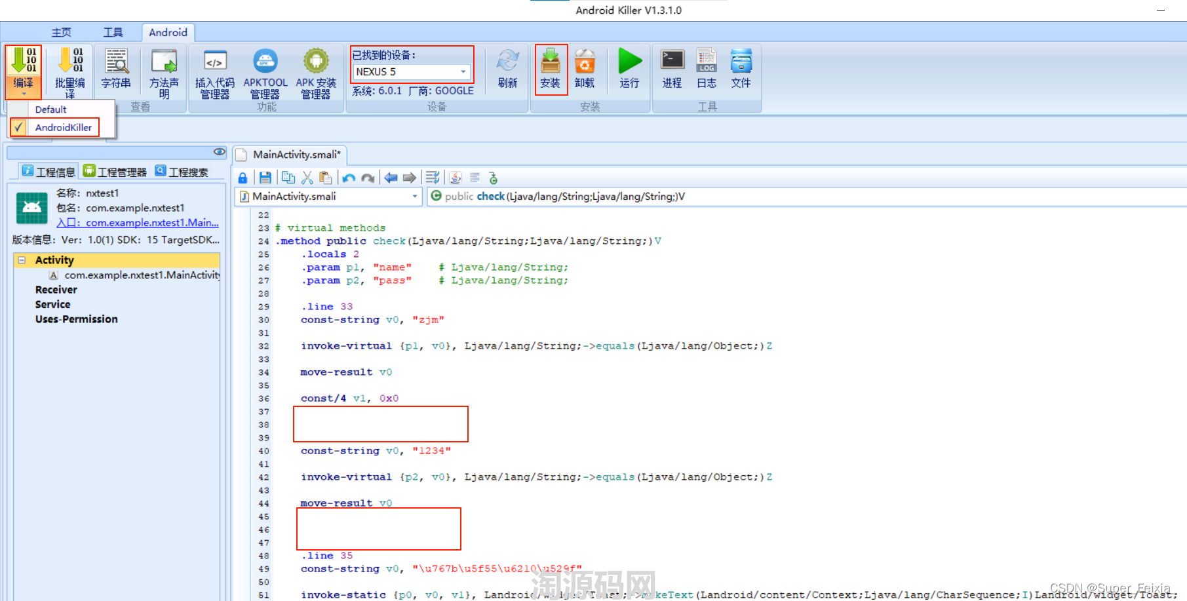Navigate forward with gray right arrow
Viewport: 1187px width, 601px height.
(410, 178)
